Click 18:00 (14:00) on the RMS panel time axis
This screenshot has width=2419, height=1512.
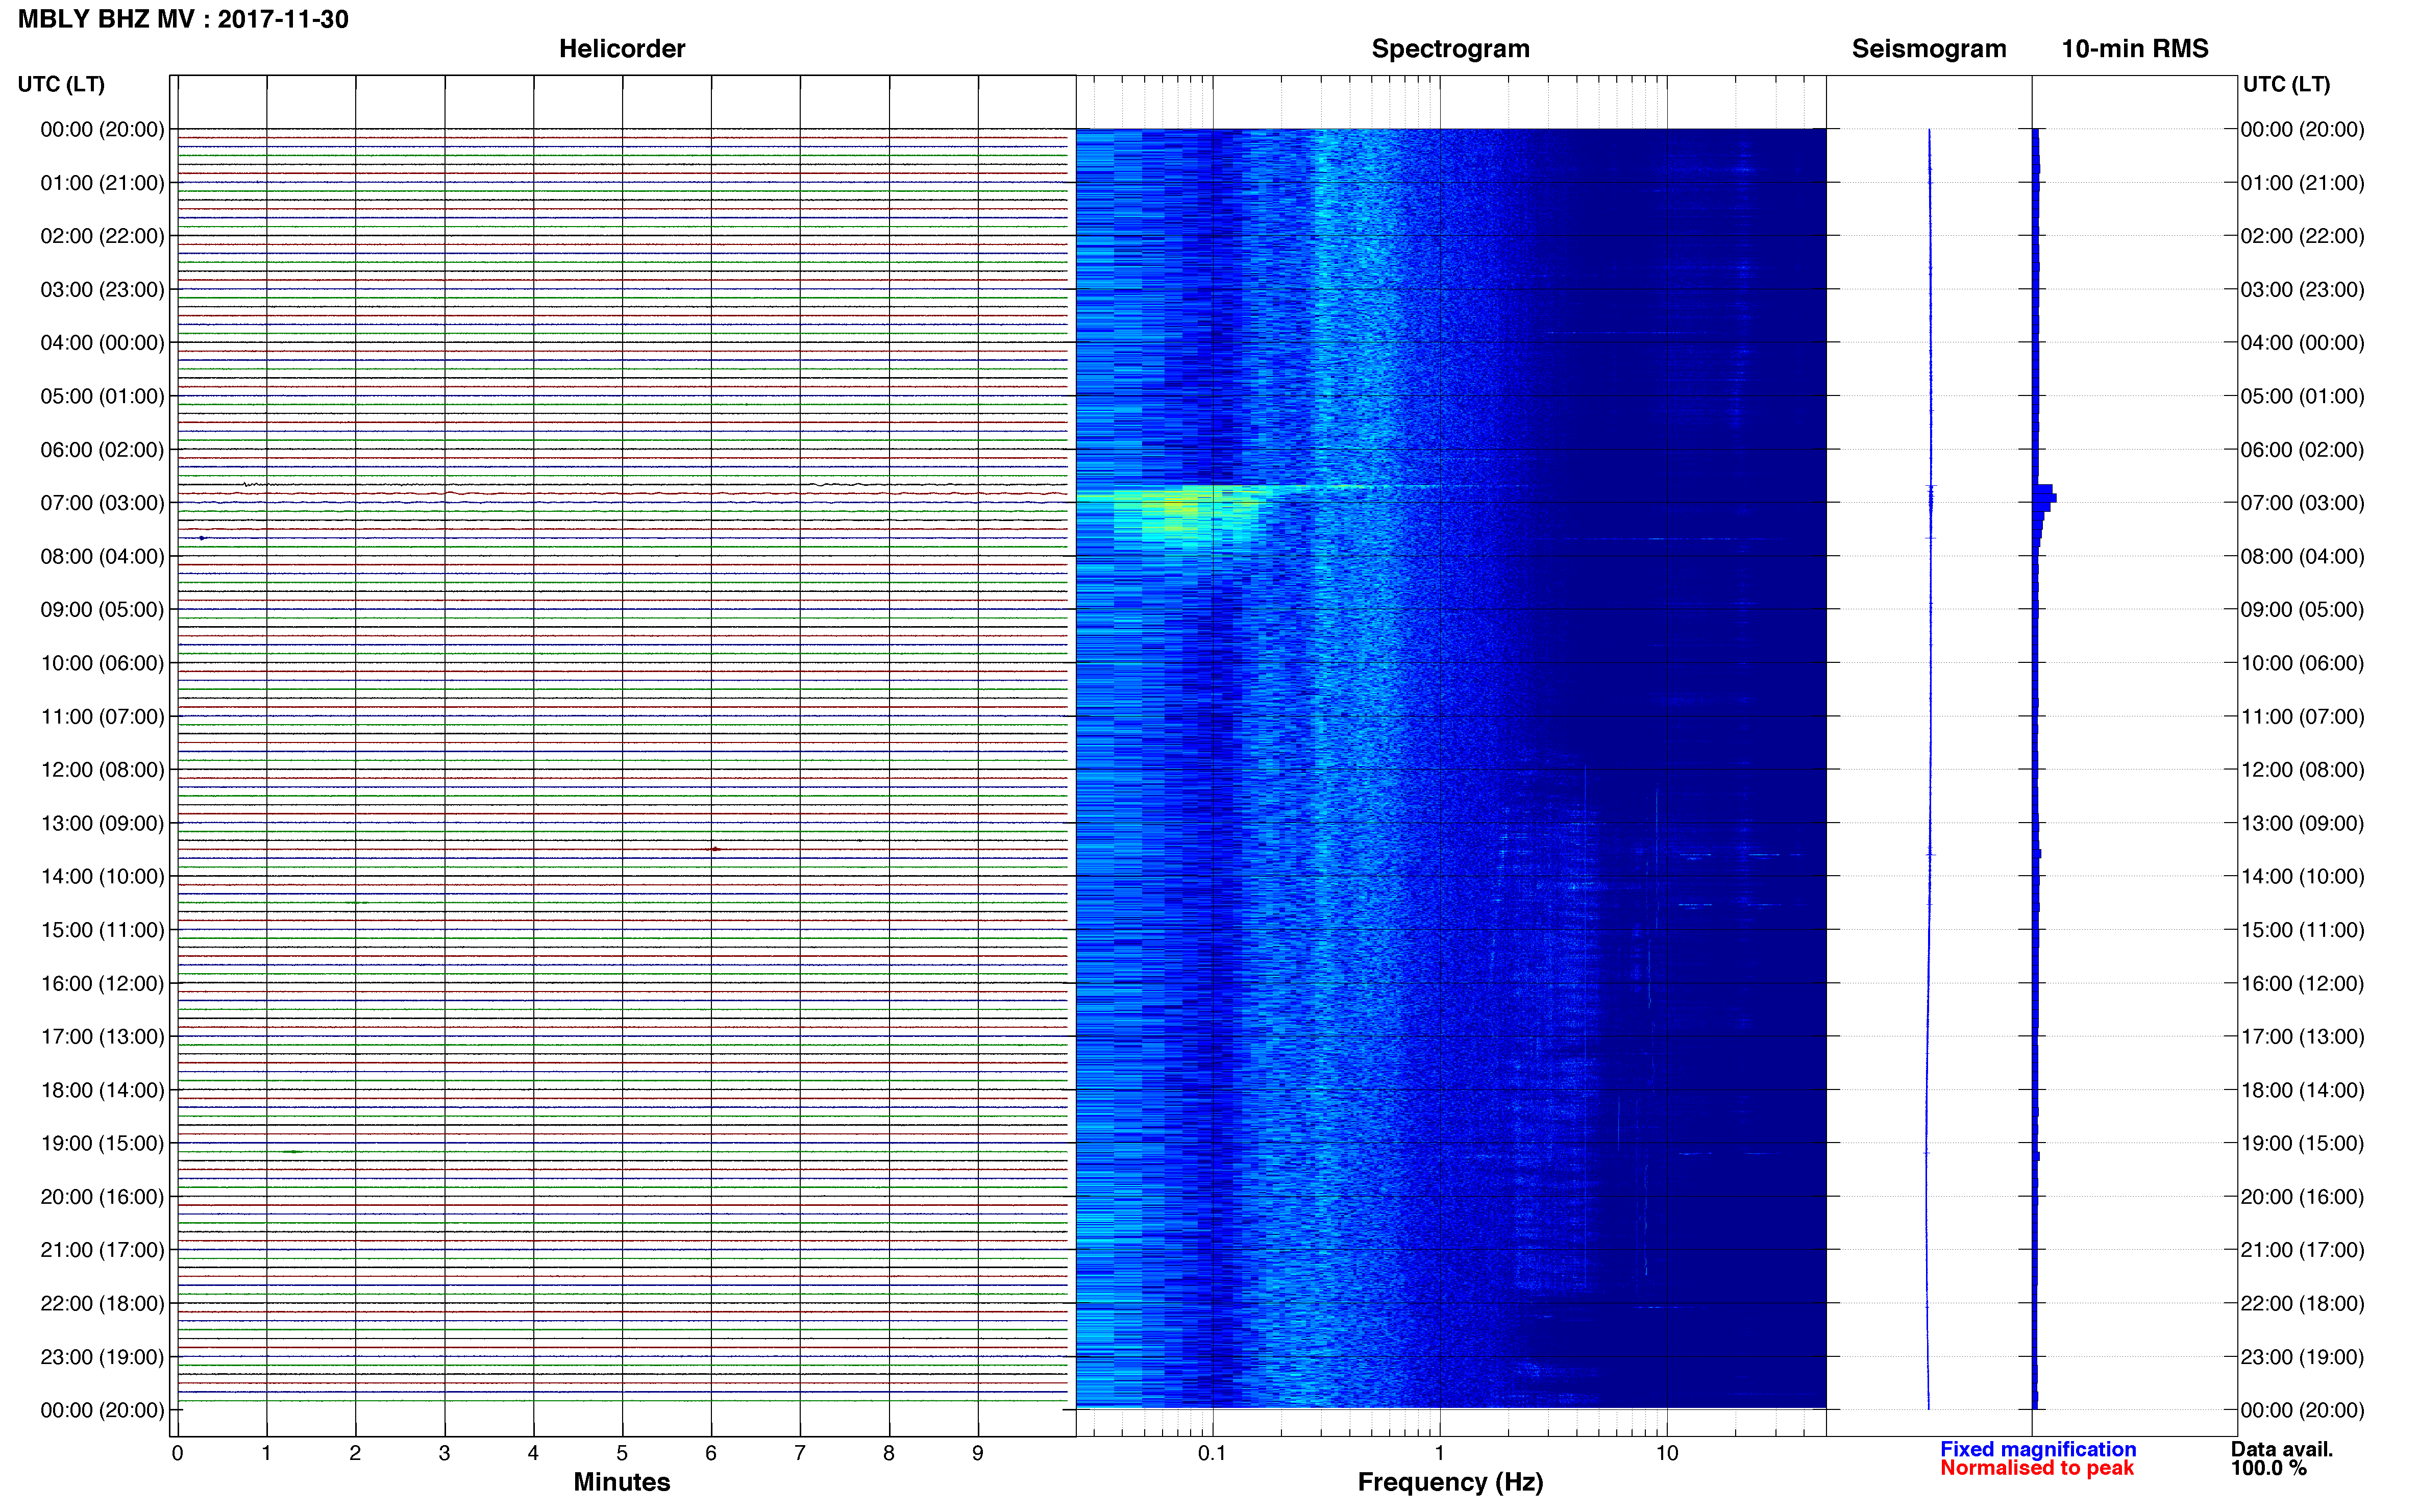coord(2302,1091)
